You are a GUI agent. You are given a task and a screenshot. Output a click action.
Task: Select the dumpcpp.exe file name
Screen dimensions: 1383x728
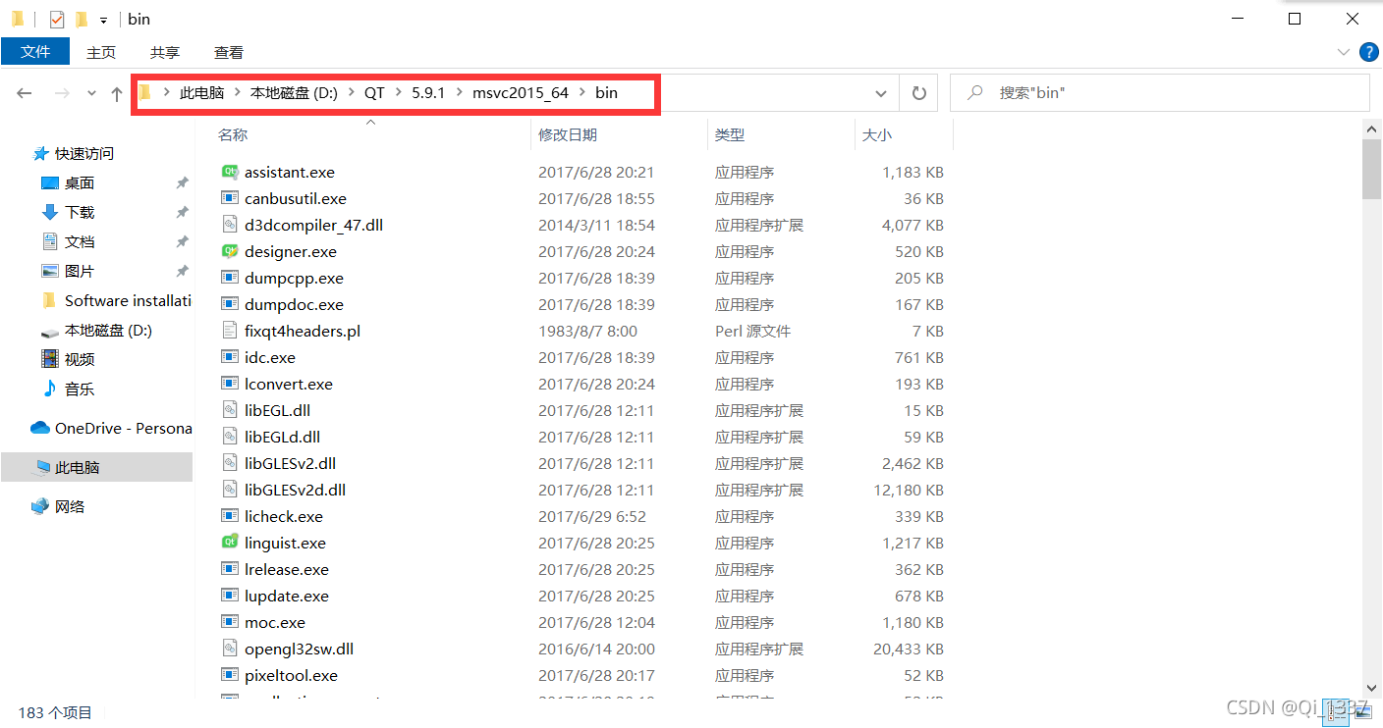click(x=294, y=278)
